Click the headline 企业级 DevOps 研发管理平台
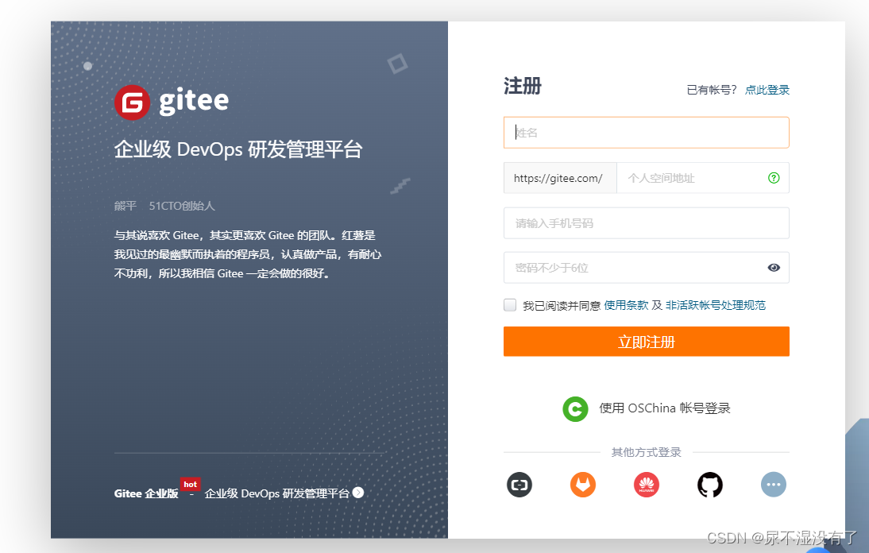 tap(238, 149)
